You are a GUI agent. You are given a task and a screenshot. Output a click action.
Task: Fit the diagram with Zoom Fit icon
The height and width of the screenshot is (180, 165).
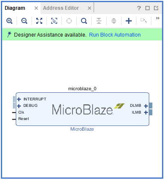coord(39,21)
